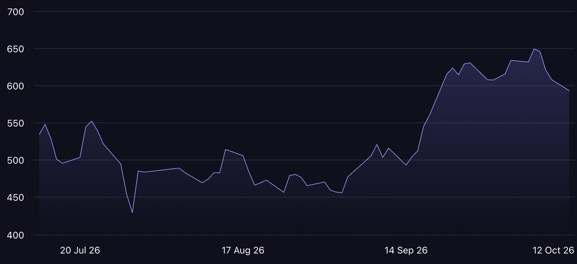Click the 550 y-axis label
Screen dimensions: 577x264
(15, 123)
